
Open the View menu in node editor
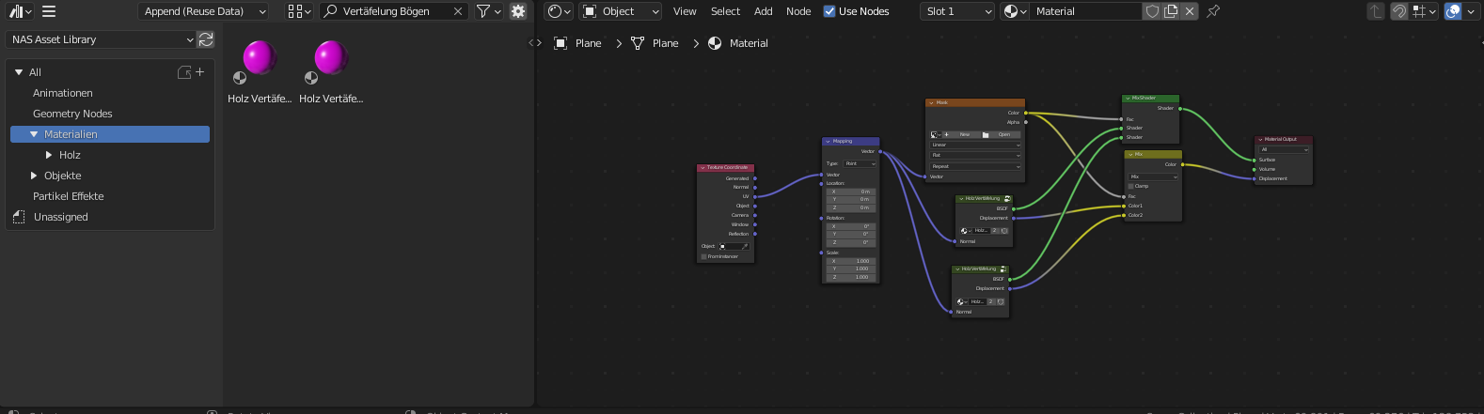[685, 11]
